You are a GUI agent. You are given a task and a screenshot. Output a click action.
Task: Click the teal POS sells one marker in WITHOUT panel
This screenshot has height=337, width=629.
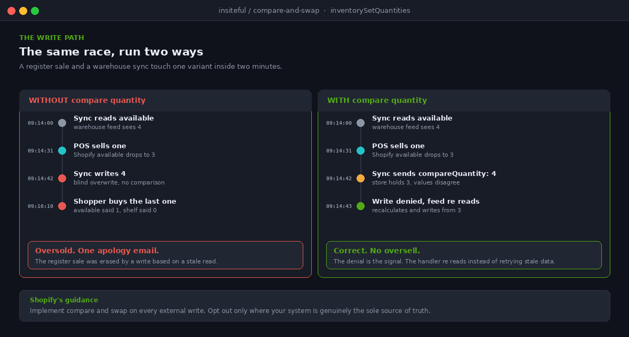tap(62, 151)
